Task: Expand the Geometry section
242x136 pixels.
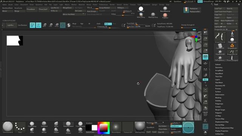Action: click(219, 68)
